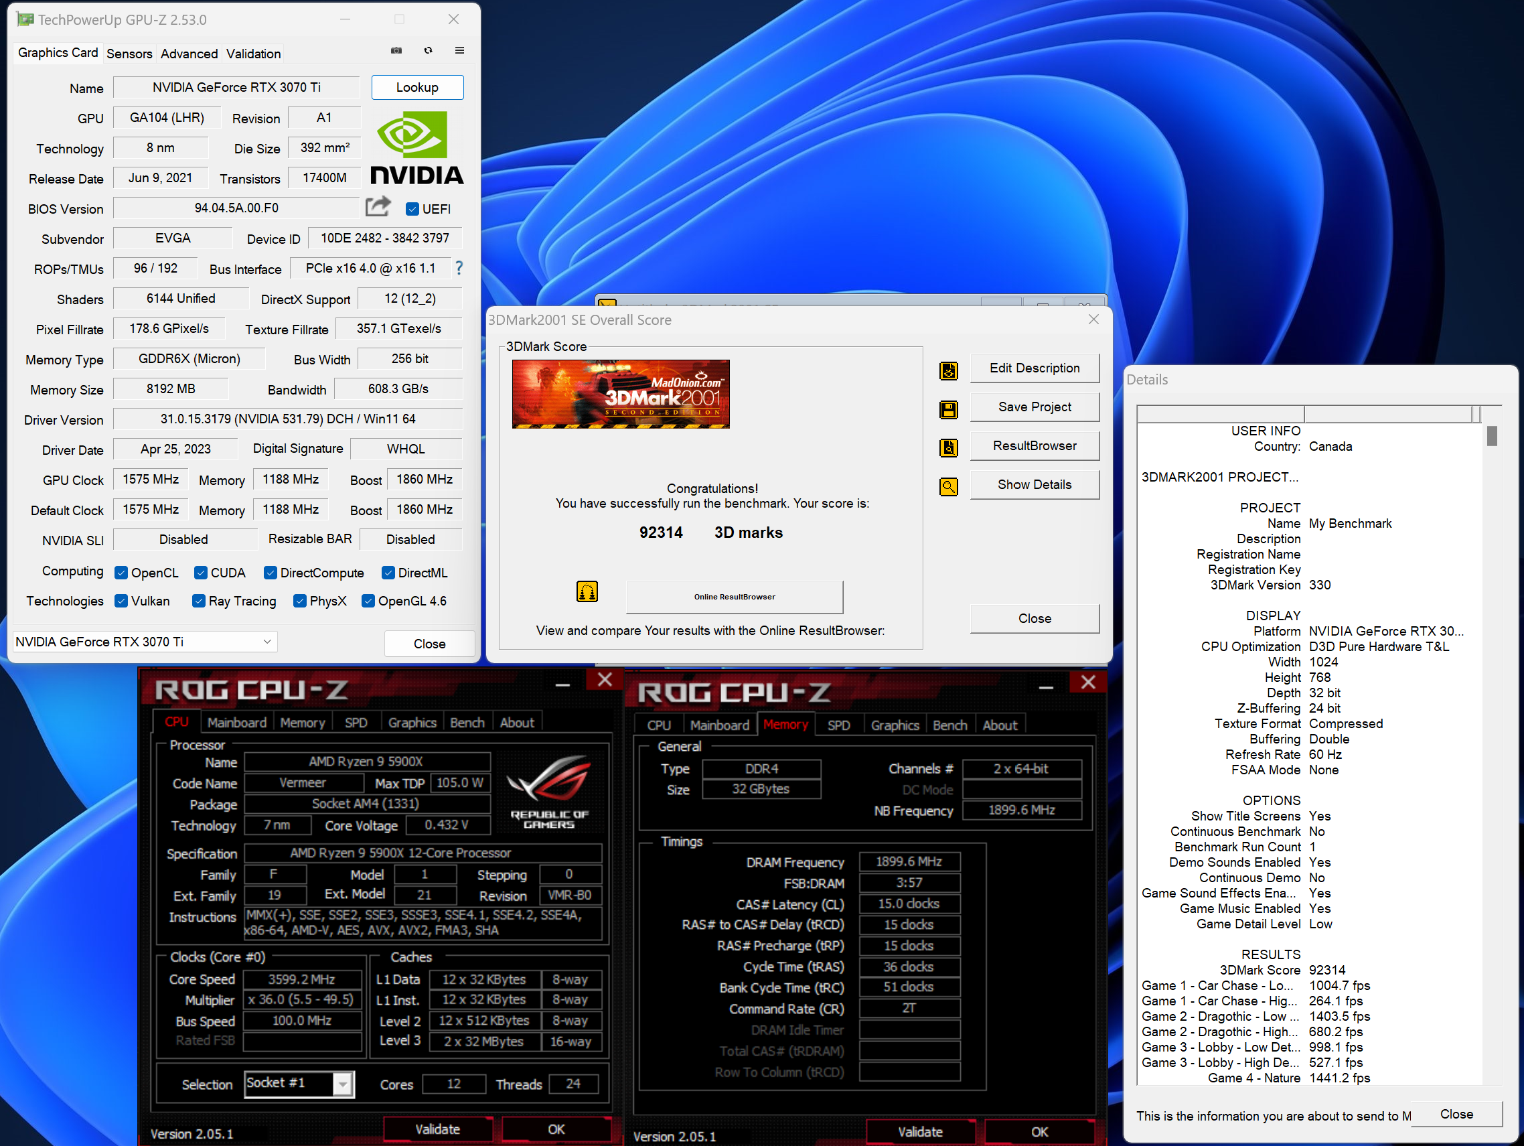Click the Show Details button
Screen dimensions: 1524x1146
click(x=1034, y=484)
